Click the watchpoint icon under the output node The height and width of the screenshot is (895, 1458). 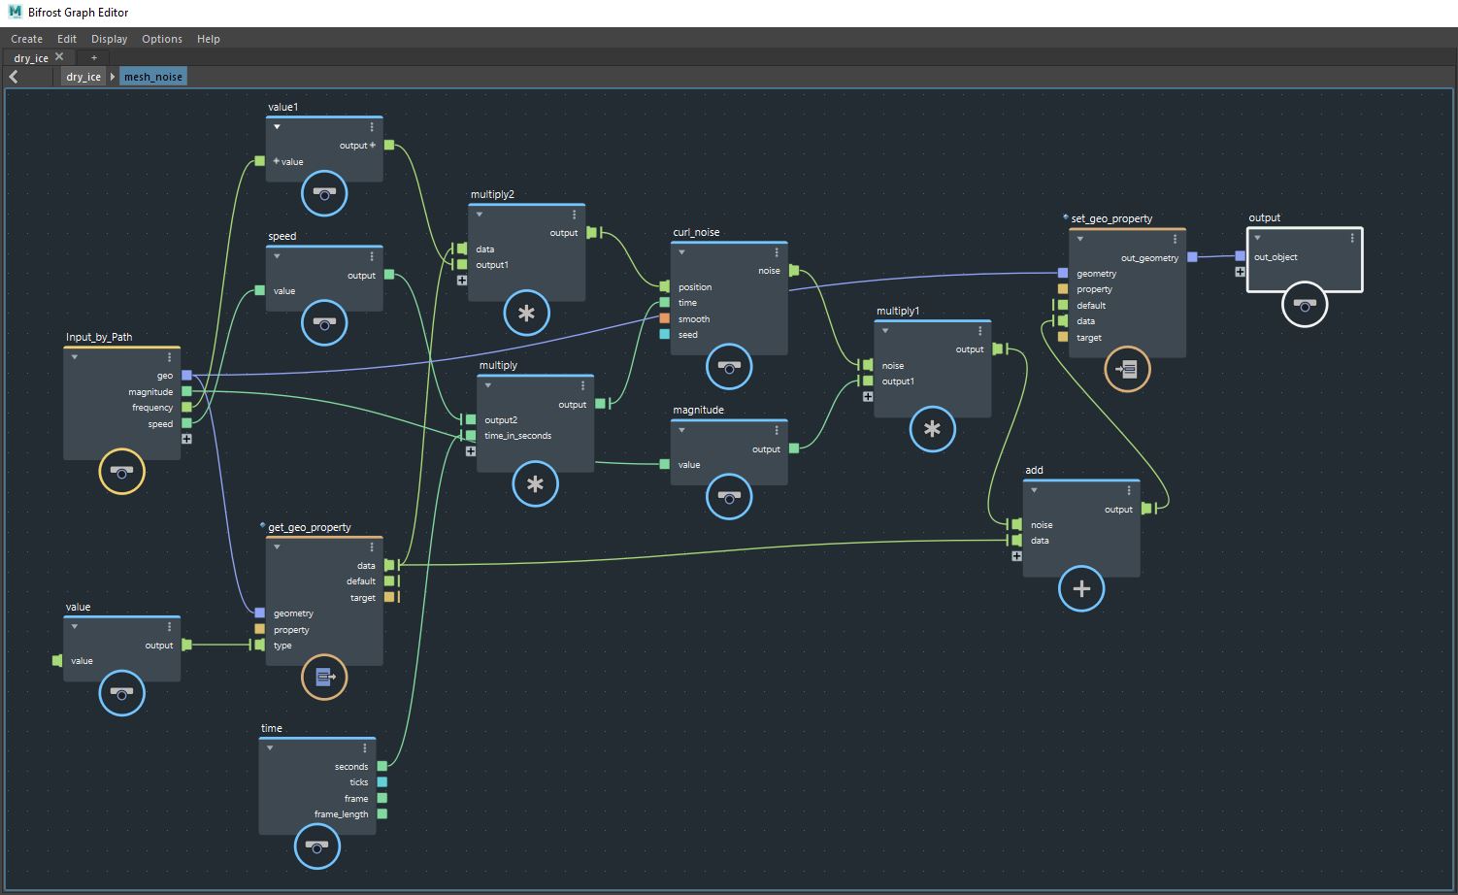click(1305, 305)
